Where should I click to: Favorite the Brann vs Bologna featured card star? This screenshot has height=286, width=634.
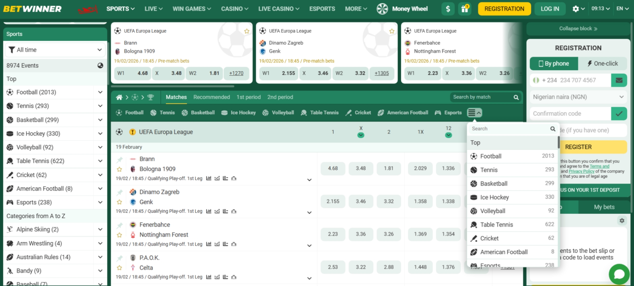[x=247, y=31]
